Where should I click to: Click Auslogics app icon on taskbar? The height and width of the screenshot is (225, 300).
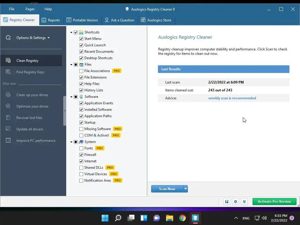[195, 218]
